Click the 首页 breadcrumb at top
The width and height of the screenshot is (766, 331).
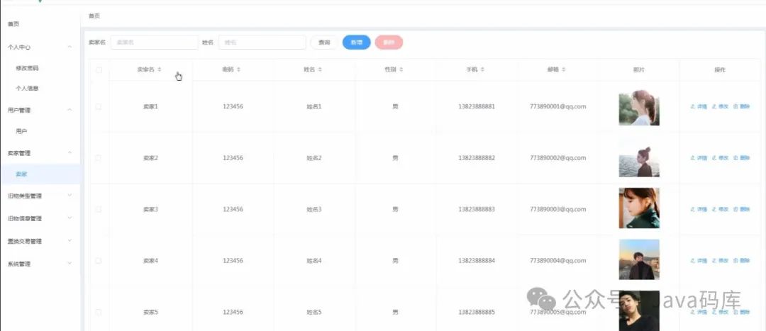point(94,16)
